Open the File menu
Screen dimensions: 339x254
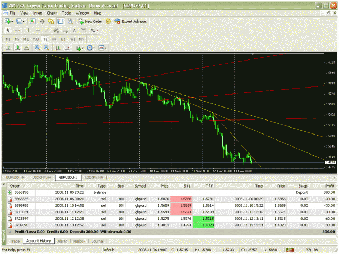point(12,13)
